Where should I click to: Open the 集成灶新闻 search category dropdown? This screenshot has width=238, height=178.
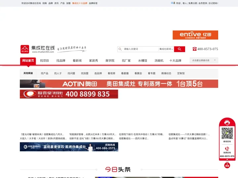point(166,49)
